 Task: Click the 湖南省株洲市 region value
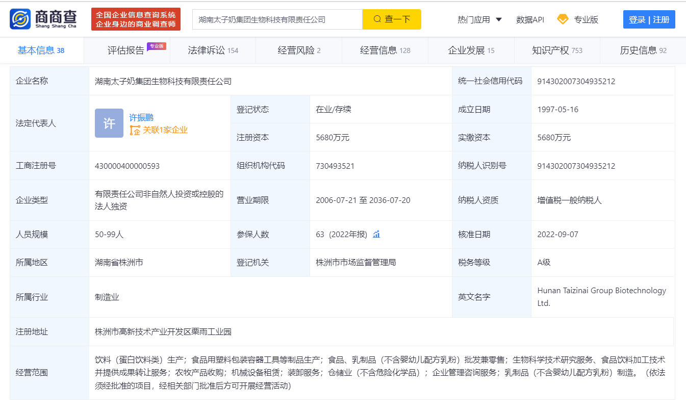pos(119,262)
